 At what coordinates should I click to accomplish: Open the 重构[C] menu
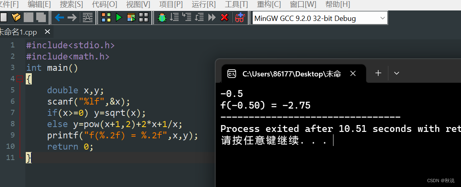pyautogui.click(x=269, y=4)
